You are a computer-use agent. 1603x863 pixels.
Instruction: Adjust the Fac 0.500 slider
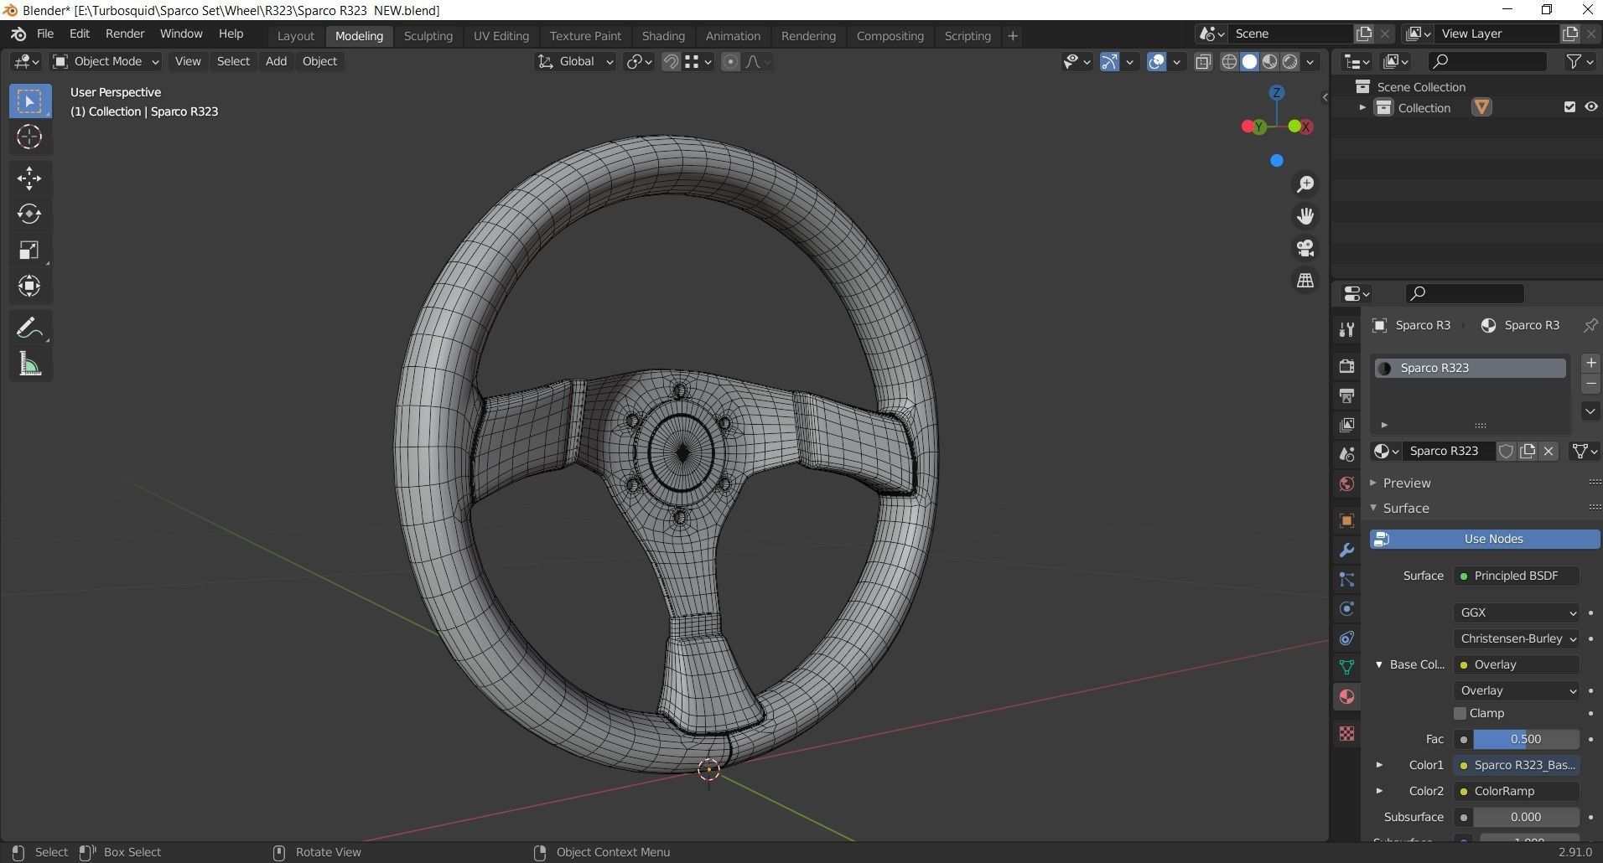click(1526, 739)
